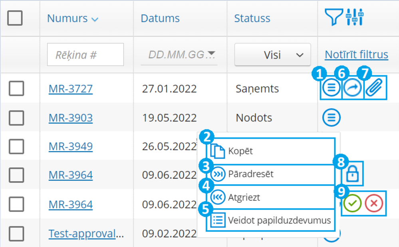Select the checkbox for MR-3949
This screenshot has width=399, height=247.
coord(16,146)
